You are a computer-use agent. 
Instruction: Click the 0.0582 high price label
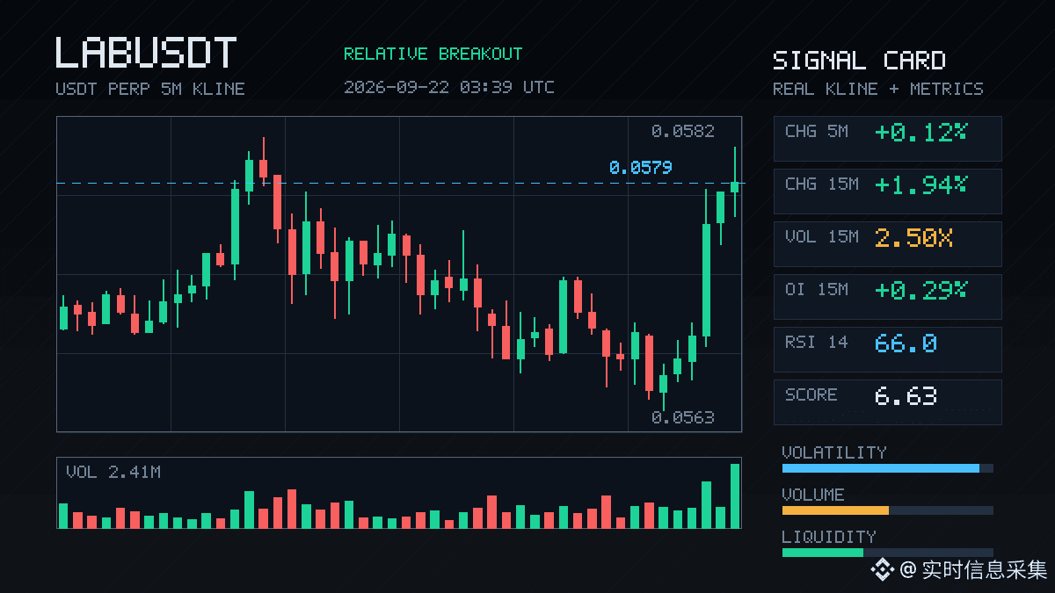(683, 131)
